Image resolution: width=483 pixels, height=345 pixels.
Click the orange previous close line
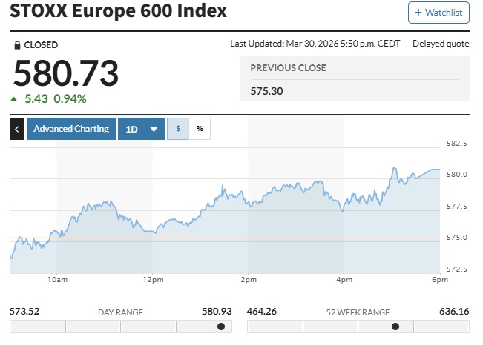[225, 238]
